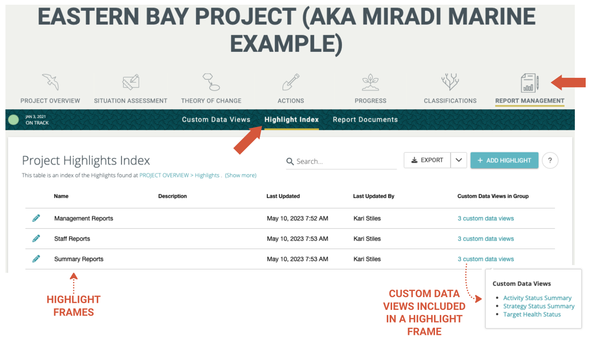Switch to the Custom Data Views tab
Viewport: 589px width, 341px height.
pyautogui.click(x=216, y=119)
